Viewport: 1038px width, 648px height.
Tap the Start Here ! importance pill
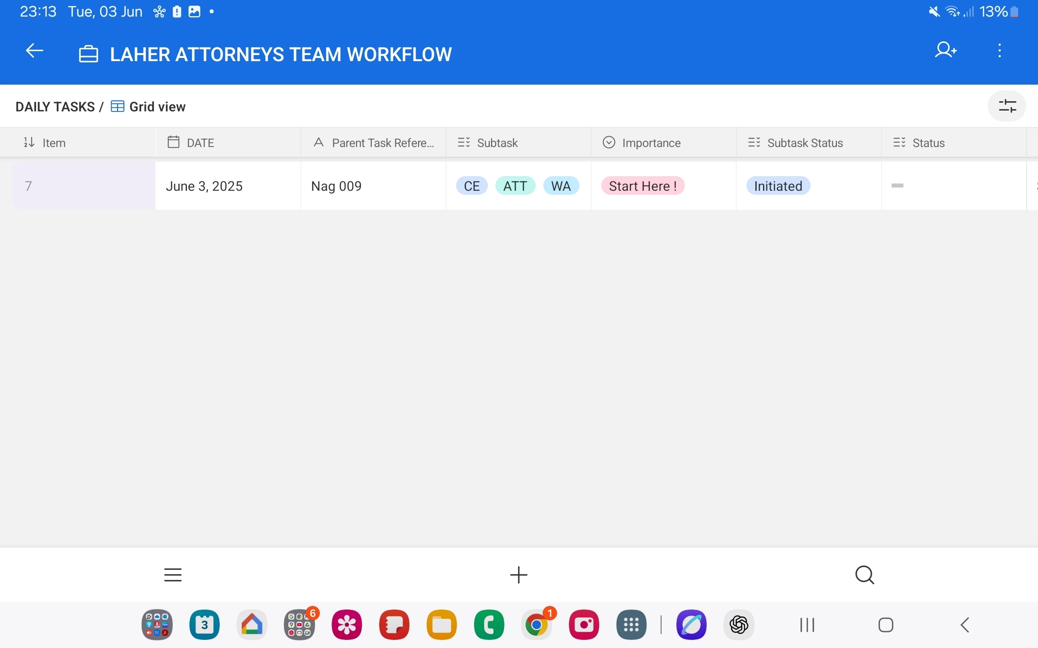643,185
